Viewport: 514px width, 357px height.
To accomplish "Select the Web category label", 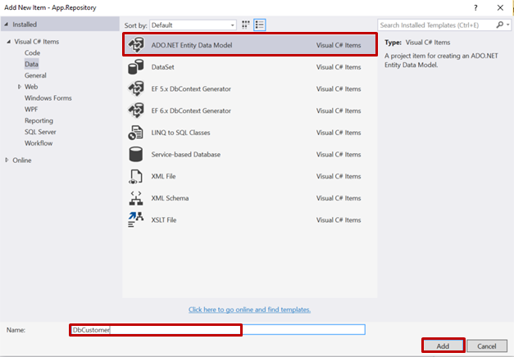I will pyautogui.click(x=31, y=87).
